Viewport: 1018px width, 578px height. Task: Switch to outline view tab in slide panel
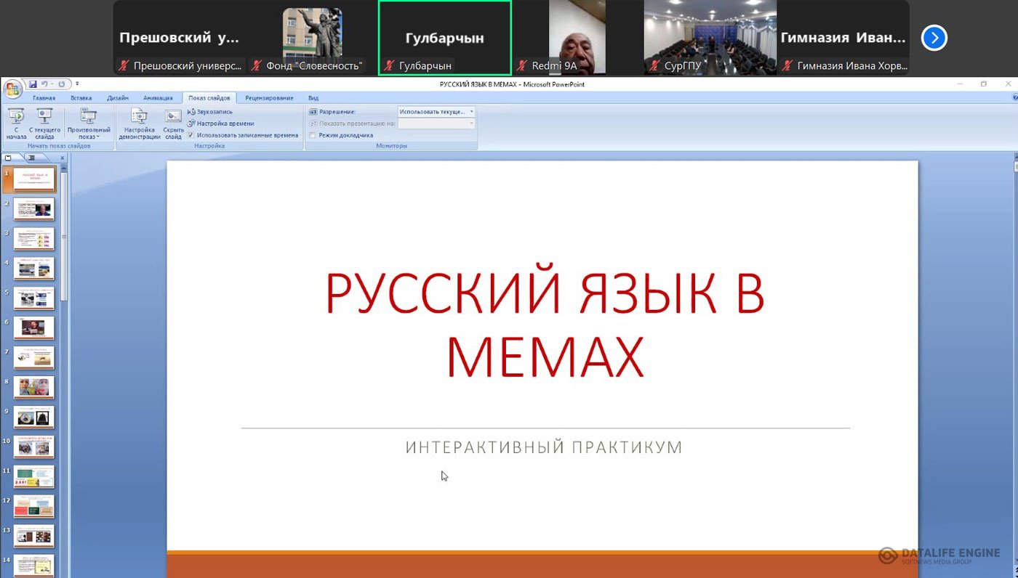[x=32, y=158]
